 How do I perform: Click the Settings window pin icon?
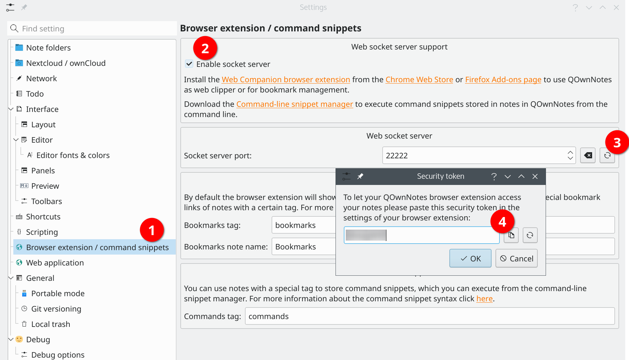(x=24, y=8)
